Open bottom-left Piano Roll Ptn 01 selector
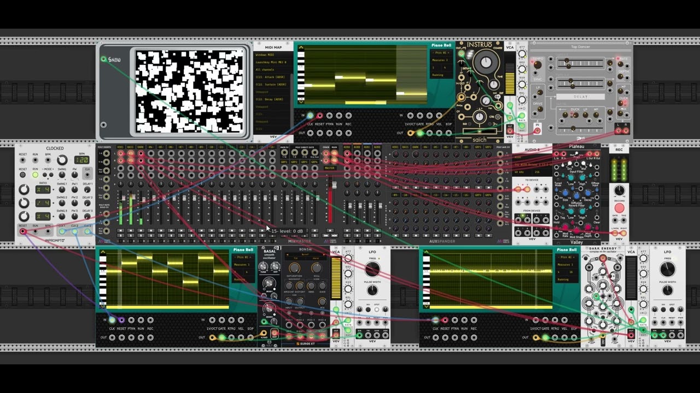This screenshot has height=393, width=700. tap(243, 257)
